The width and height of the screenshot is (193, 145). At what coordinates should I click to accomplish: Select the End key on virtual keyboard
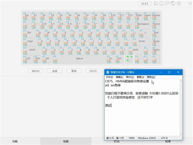pos(156,33)
